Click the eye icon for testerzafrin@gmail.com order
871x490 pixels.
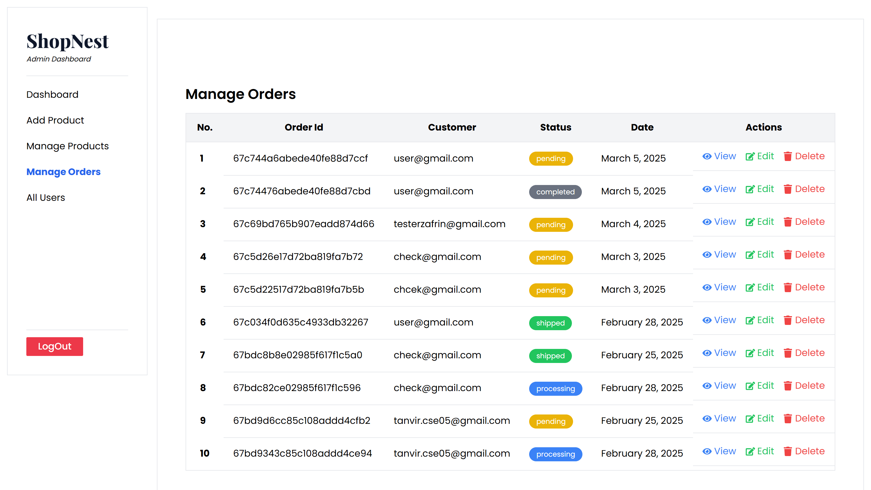coord(707,222)
